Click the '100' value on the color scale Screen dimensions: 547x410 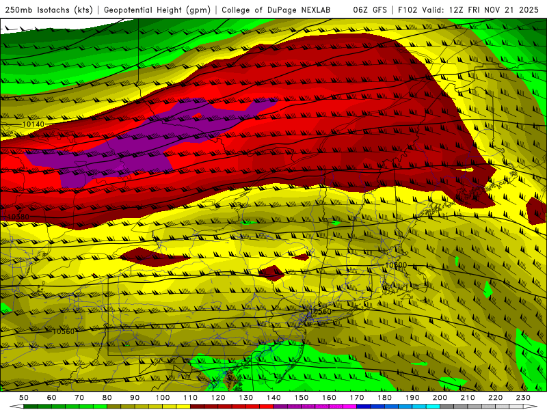pyautogui.click(x=163, y=398)
